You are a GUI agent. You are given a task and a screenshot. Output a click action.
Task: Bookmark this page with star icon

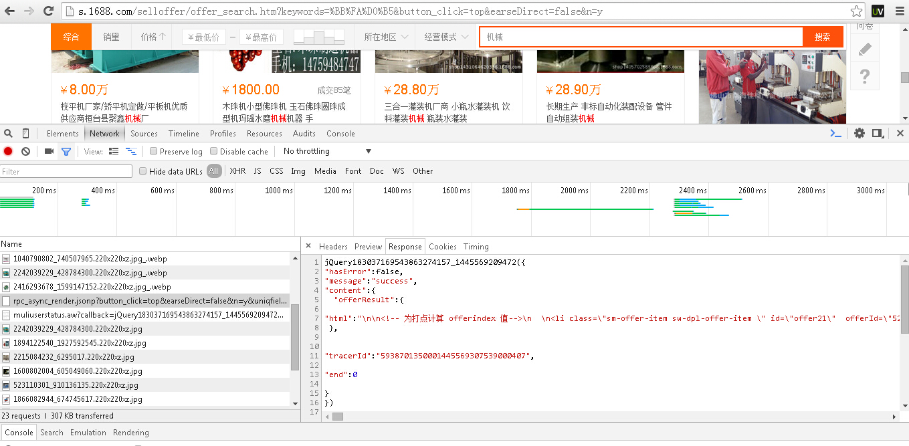click(856, 11)
